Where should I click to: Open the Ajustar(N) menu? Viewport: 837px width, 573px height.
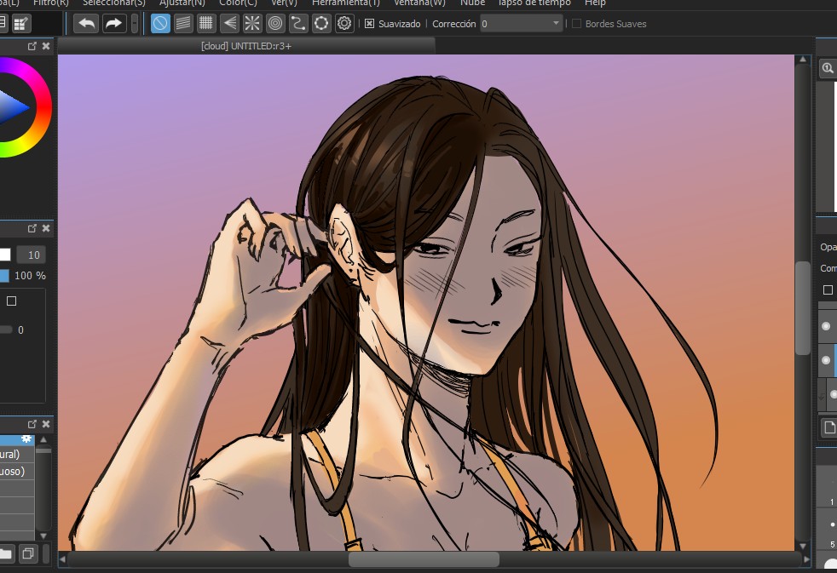point(182,3)
